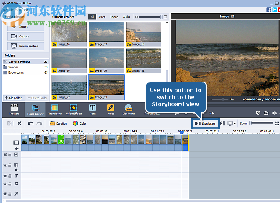Lock the video overlay track
The image size is (280, 203).
10,165
